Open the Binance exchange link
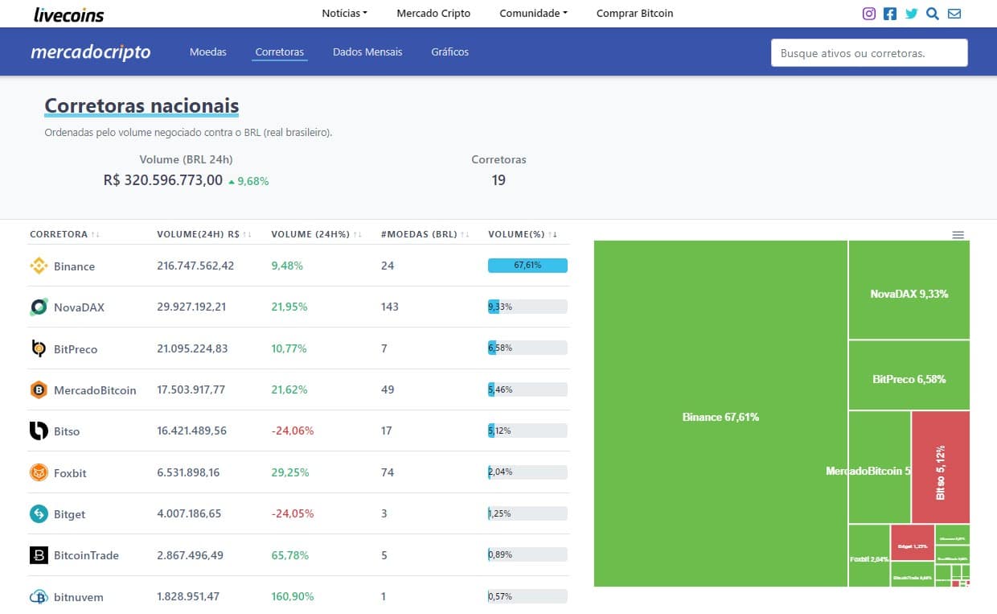The width and height of the screenshot is (997, 614). (x=74, y=266)
